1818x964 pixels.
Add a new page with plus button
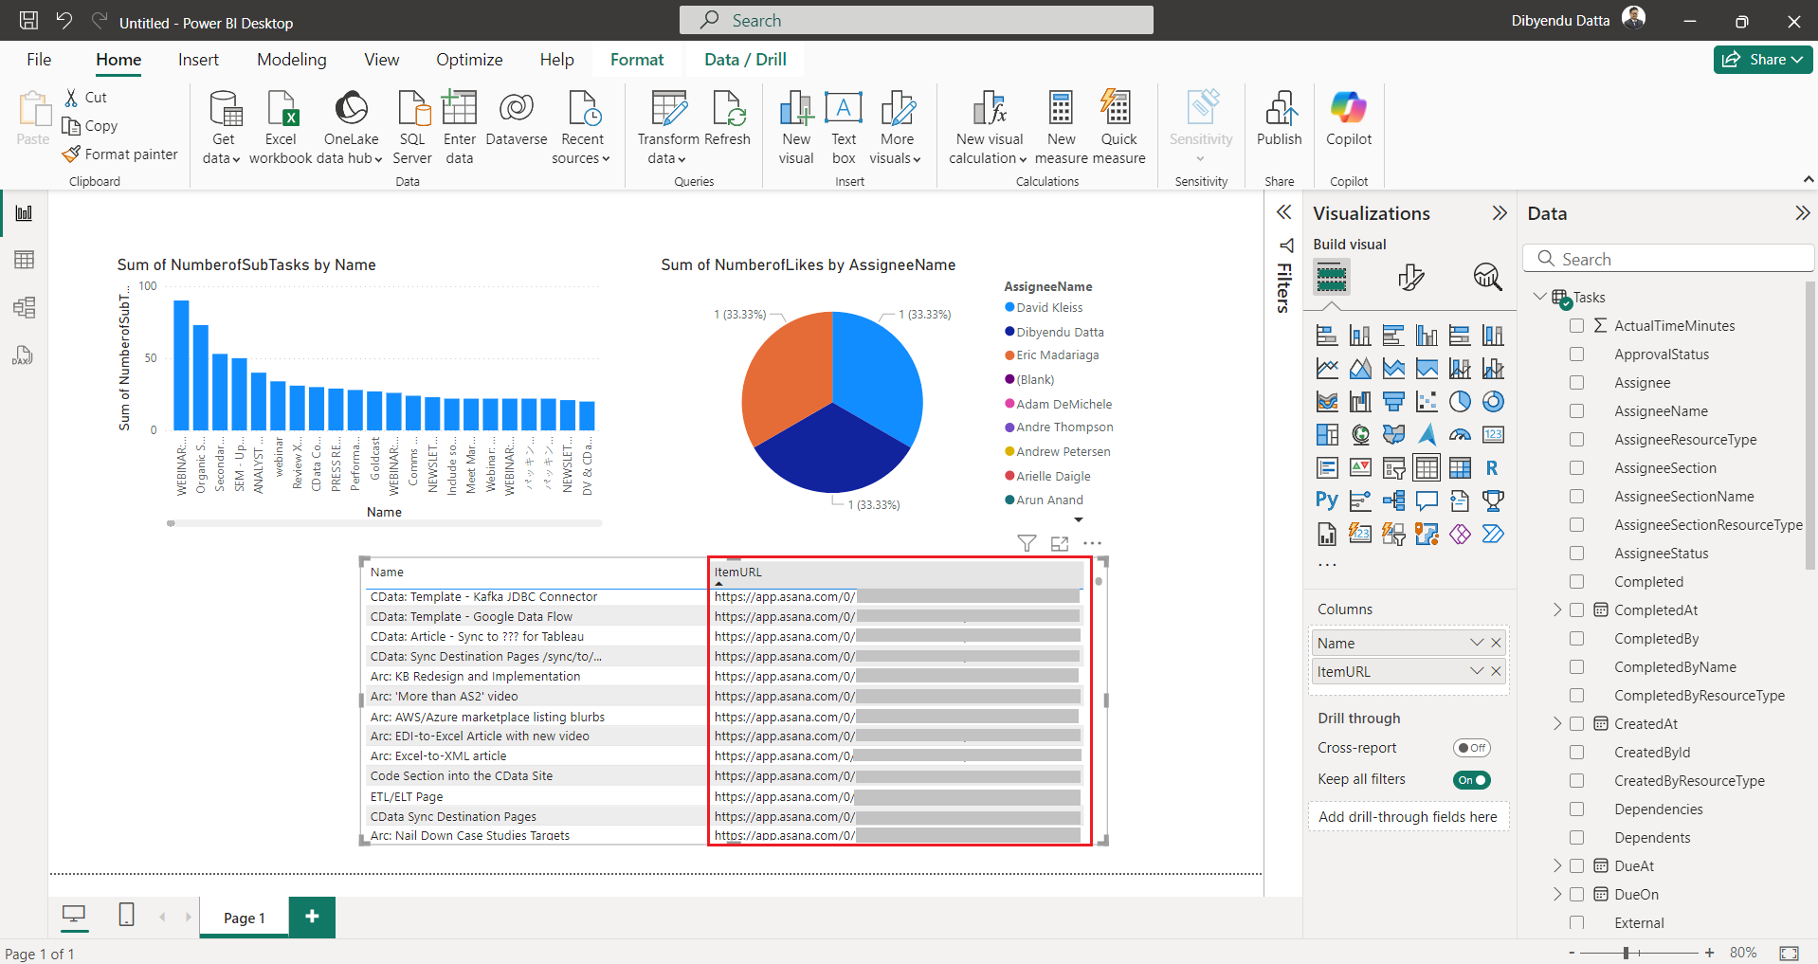(x=312, y=917)
